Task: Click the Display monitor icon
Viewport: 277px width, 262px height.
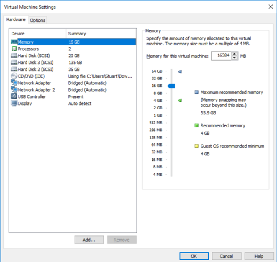Action: pos(14,103)
